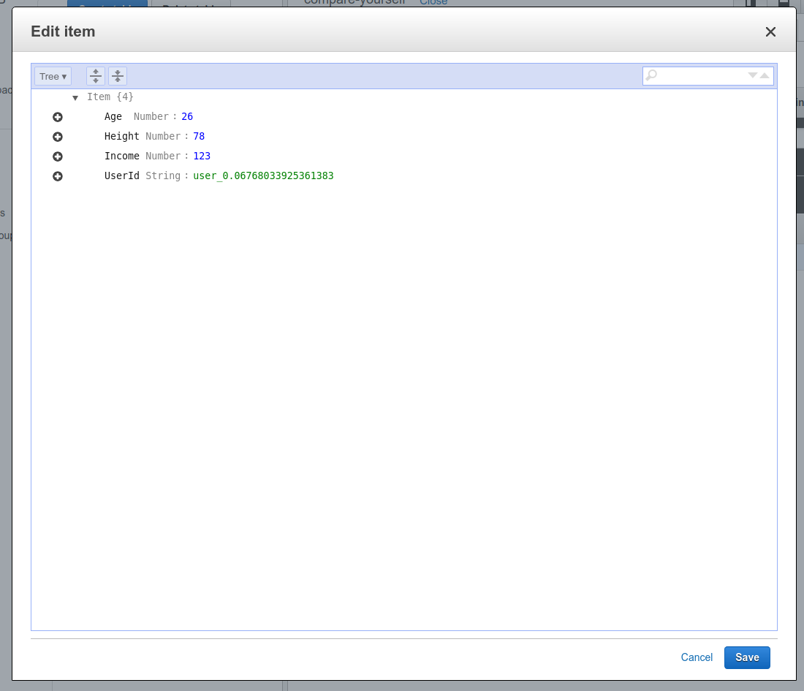Click the Number type label for Income
Screen dimensions: 804x691
click(x=163, y=156)
